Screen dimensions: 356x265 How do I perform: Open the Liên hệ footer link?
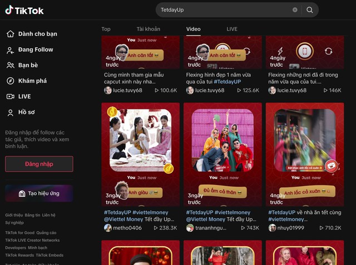pyautogui.click(x=48, y=215)
